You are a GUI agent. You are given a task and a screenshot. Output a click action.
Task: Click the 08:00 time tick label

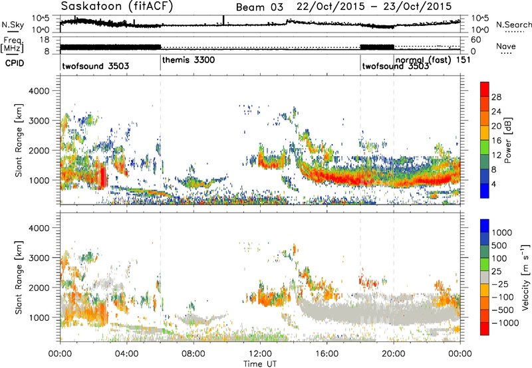(x=194, y=354)
